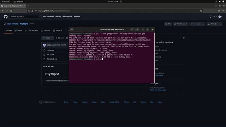226x127 pixels.
Task: Click the browser URL address field
Action: click(x=115, y=11)
